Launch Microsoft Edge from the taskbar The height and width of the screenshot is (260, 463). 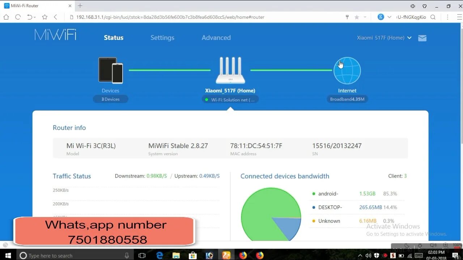click(160, 255)
